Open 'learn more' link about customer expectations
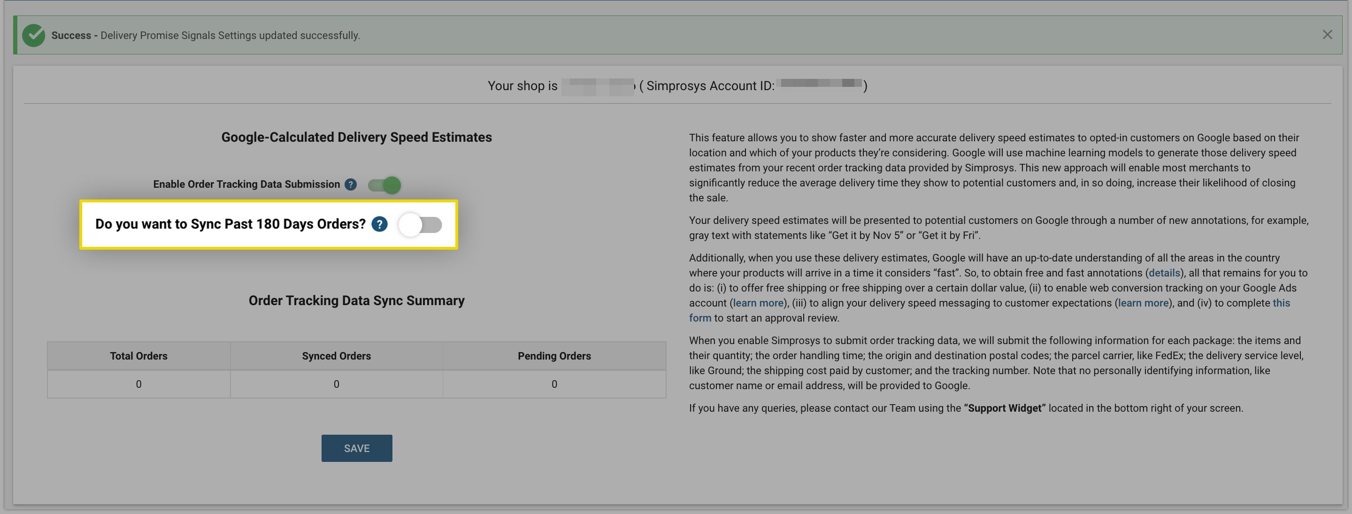 coord(1143,303)
